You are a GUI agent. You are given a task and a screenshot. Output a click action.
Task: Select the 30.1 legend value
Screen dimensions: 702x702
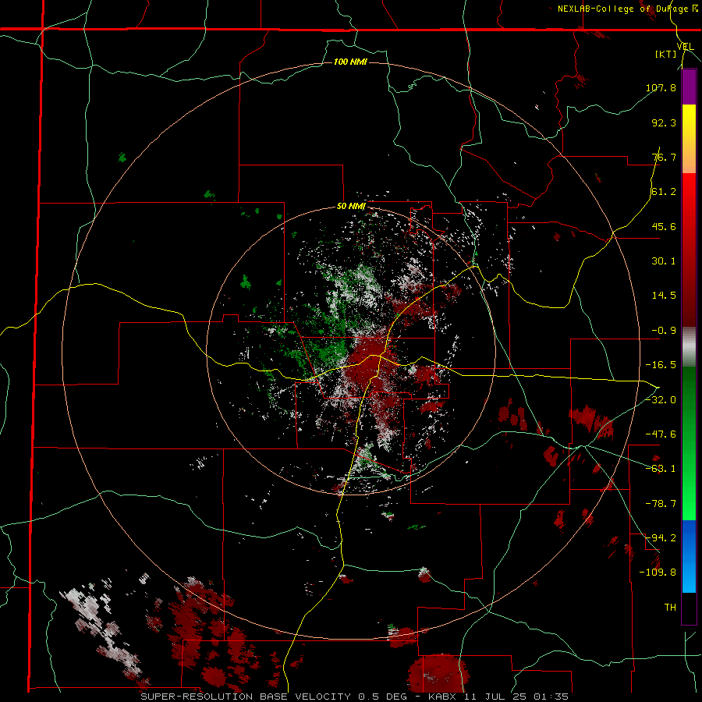click(x=664, y=261)
